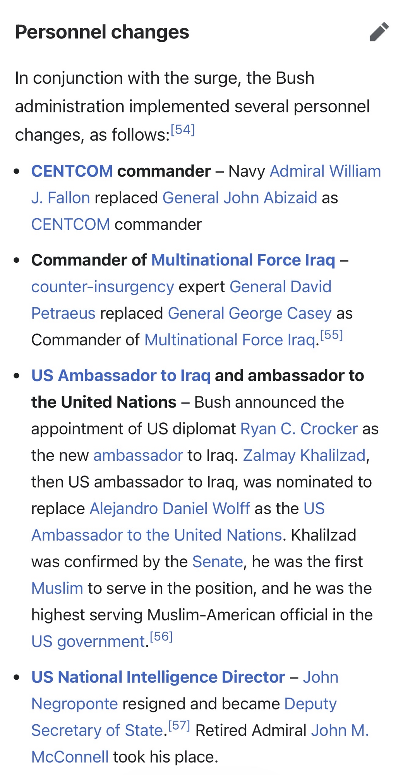
Task: Follow the Muslim link
Action: 57,589
